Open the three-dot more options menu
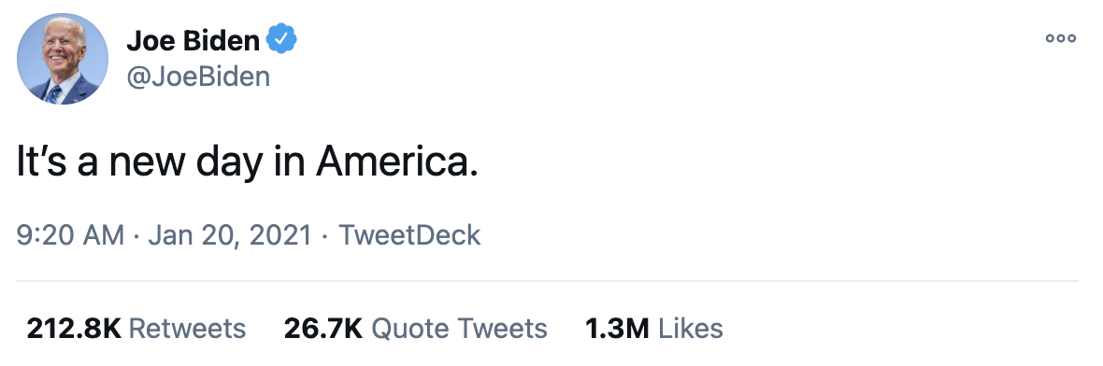 (1061, 38)
